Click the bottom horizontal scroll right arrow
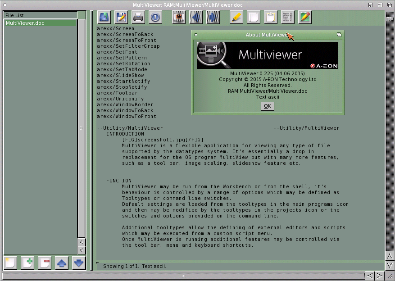Image resolution: width=395 pixels, height=281 pixels. coord(379,276)
